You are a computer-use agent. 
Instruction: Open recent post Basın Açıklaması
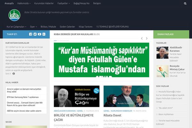tap(166, 114)
